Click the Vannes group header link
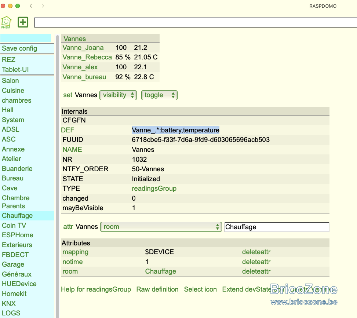This screenshot has width=357, height=318. pos(75,39)
